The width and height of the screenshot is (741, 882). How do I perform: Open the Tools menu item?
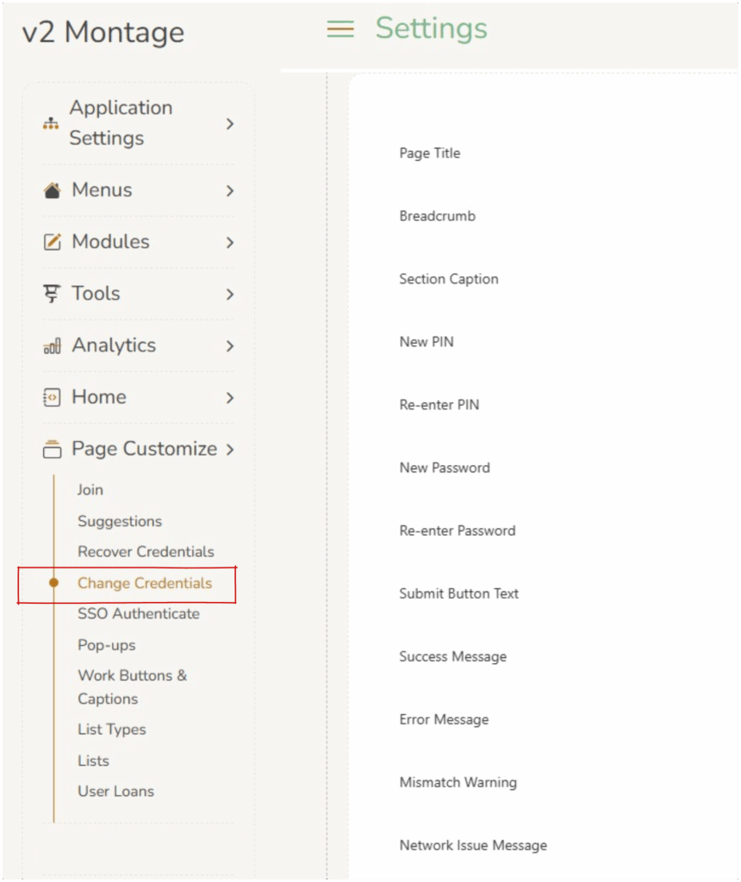click(96, 294)
